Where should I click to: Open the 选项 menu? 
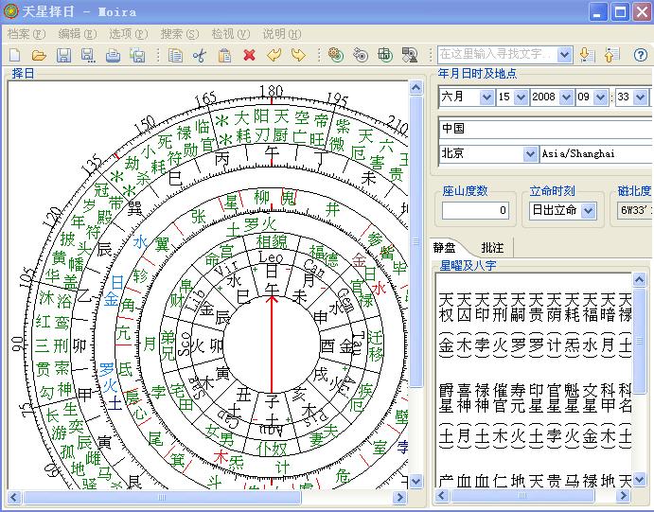(128, 33)
